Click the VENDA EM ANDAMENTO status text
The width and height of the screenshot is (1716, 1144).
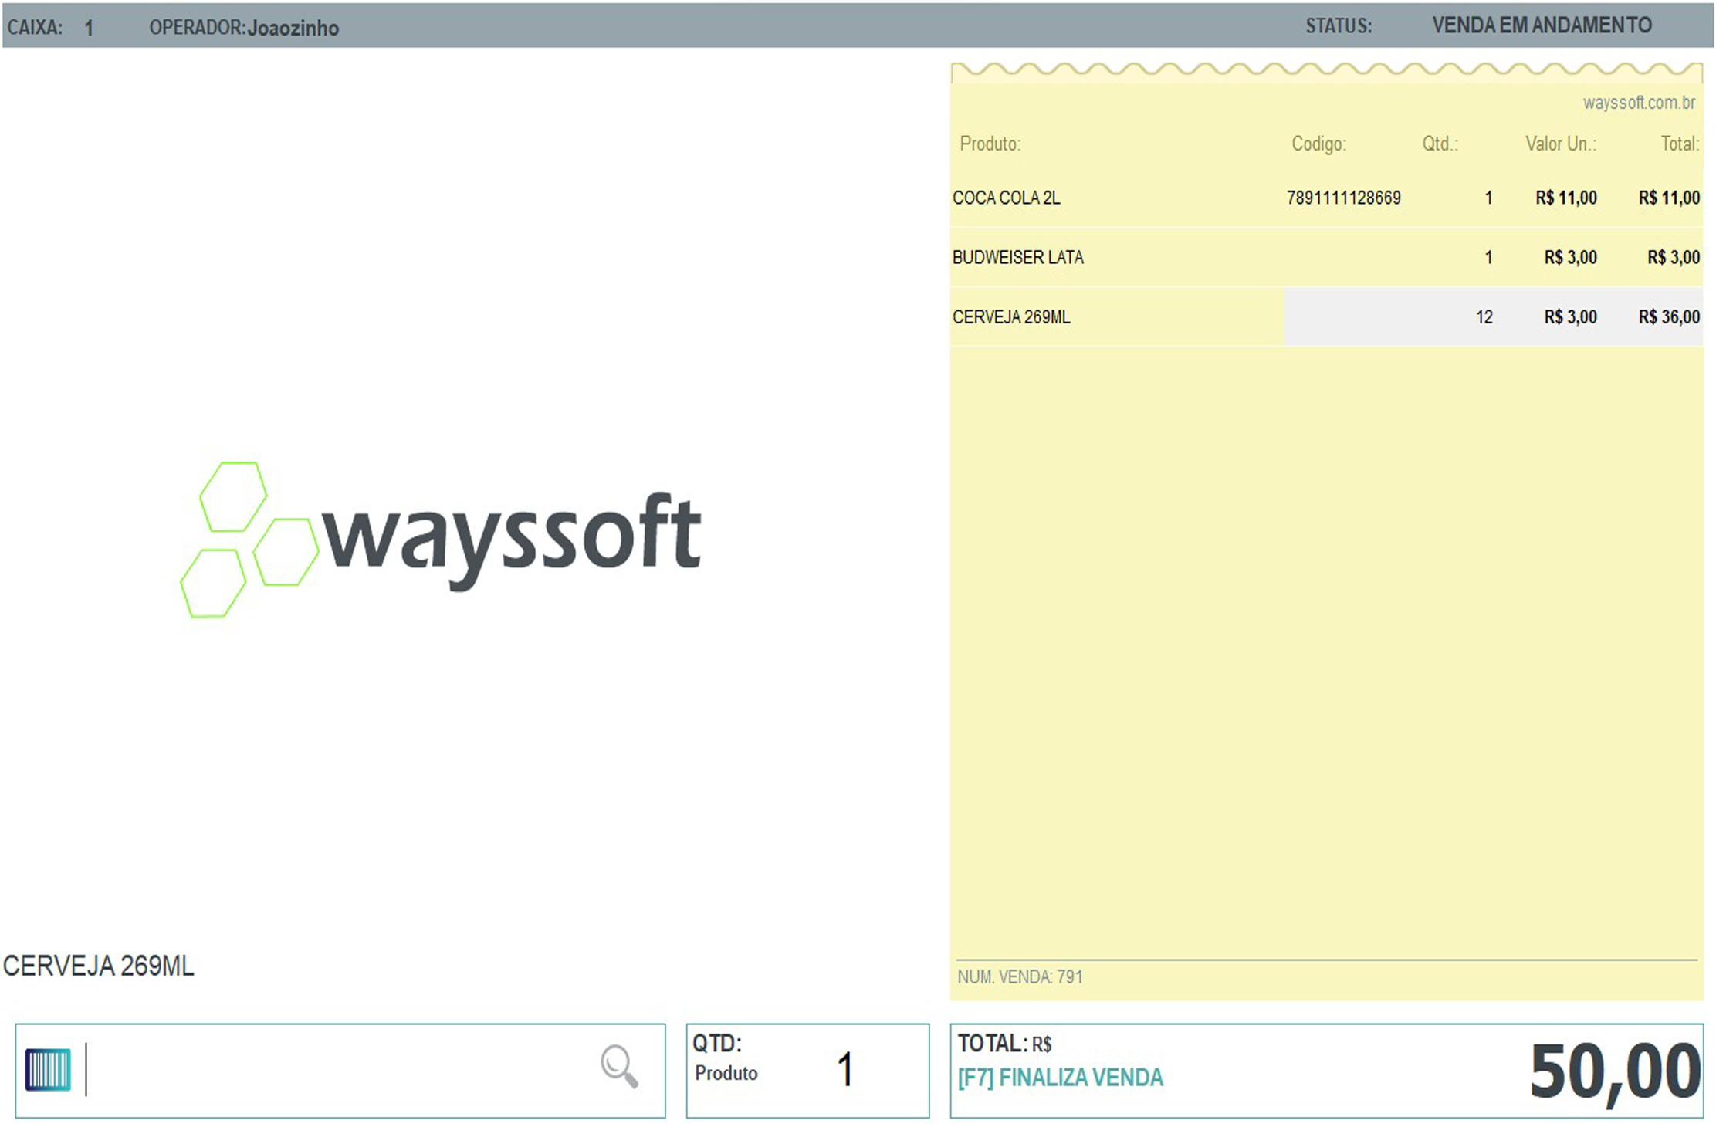1542,25
